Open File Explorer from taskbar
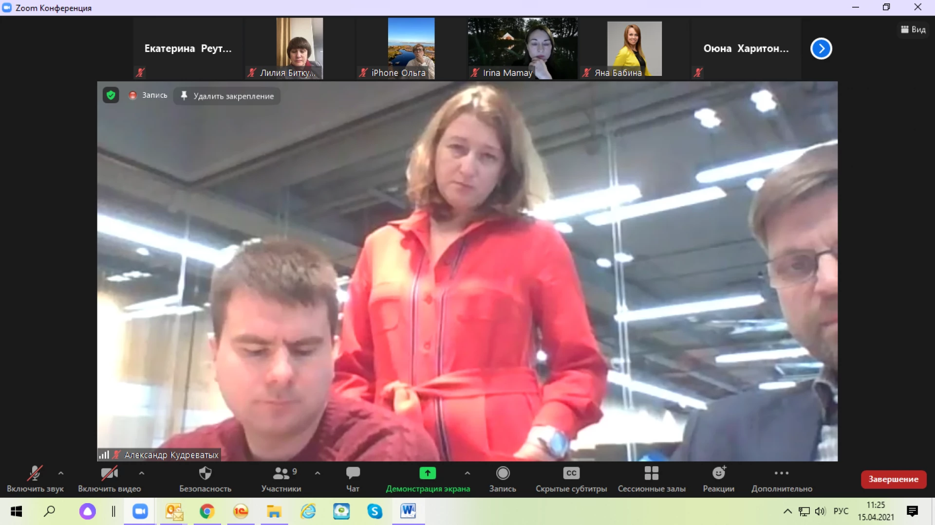This screenshot has height=525, width=935. [x=274, y=511]
